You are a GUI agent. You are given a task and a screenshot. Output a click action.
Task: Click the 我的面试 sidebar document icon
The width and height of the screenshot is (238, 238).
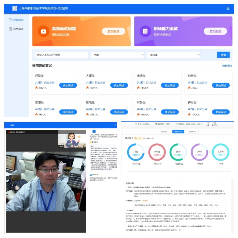(10, 29)
